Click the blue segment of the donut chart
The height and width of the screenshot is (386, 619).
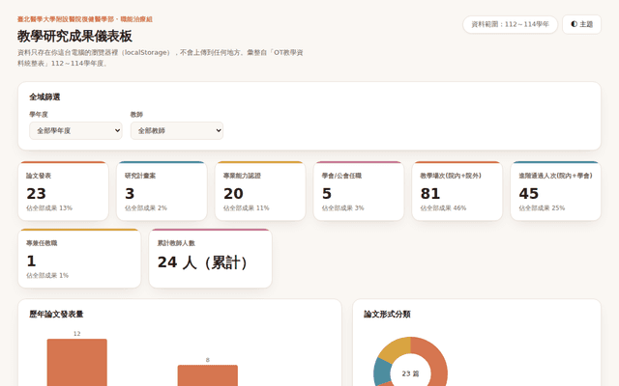pyautogui.click(x=382, y=372)
